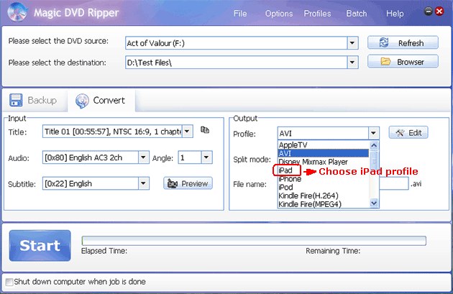Viewport: 453px width, 294px height.
Task: Select AppleTV in the profile list
Action: coord(323,144)
